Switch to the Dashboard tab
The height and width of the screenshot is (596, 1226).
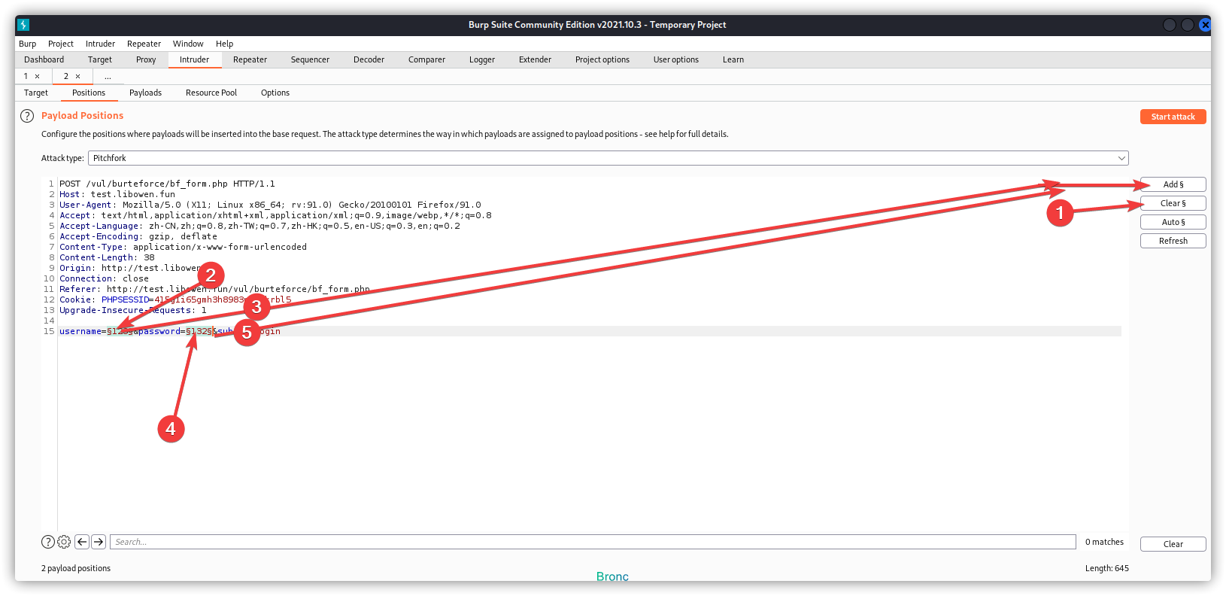[x=44, y=59]
